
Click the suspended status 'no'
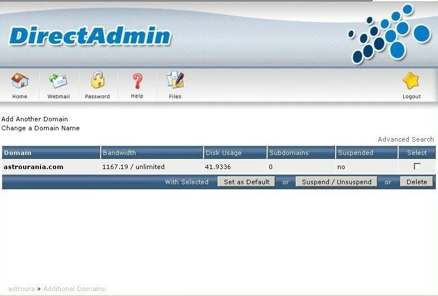[341, 167]
